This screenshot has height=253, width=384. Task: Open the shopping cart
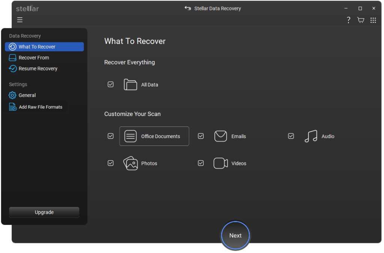click(360, 20)
